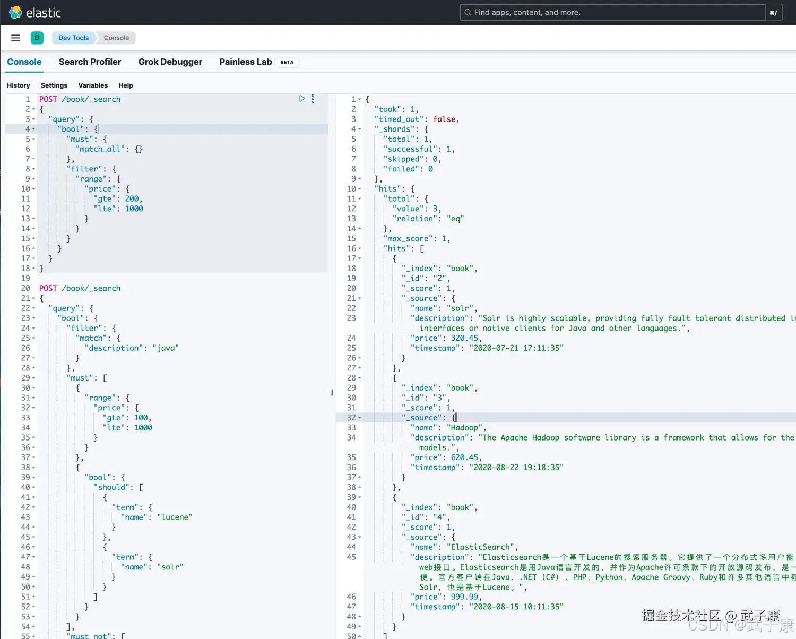Collapse the should array on line 40
796x639 pixels.
pyautogui.click(x=34, y=487)
